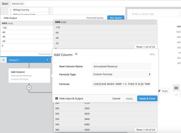Click the grid icon beside Hide Input & Output
181x133 pixels.
click(x=57, y=98)
